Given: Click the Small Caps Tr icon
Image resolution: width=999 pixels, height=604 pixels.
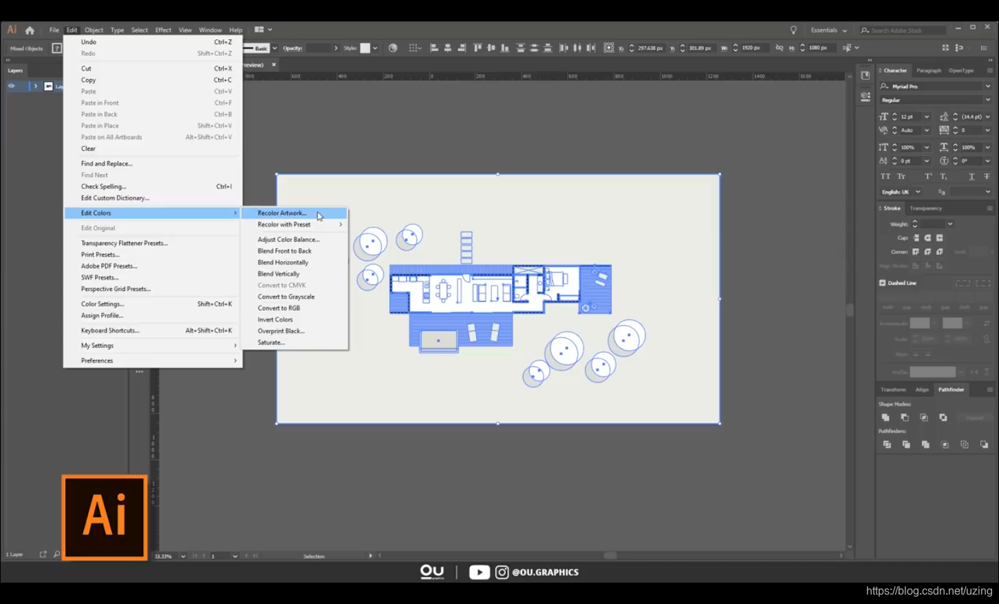Looking at the screenshot, I should click(901, 177).
